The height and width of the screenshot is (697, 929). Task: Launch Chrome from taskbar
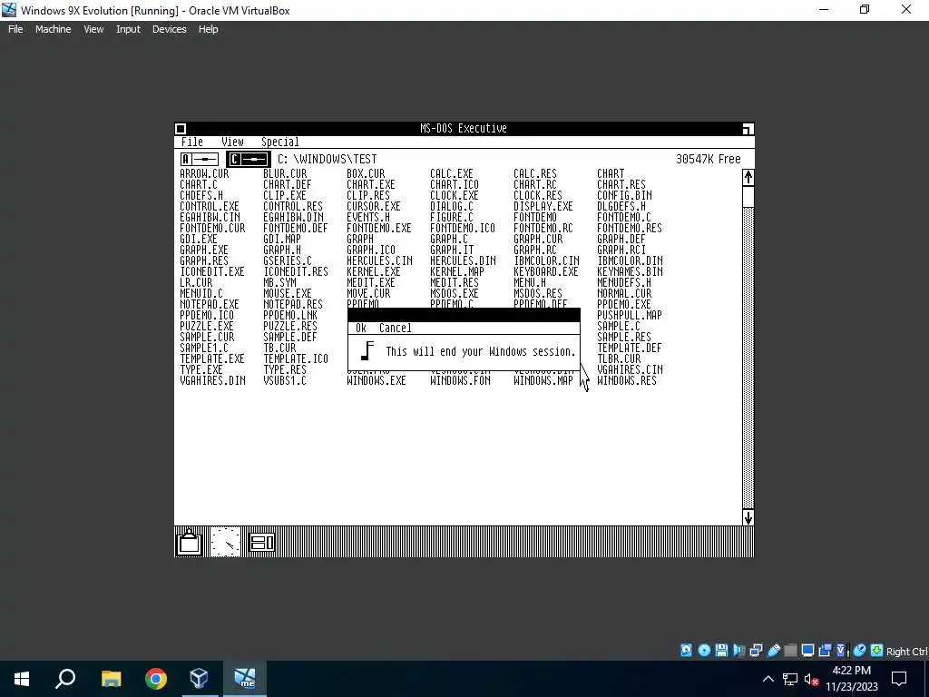click(x=156, y=679)
